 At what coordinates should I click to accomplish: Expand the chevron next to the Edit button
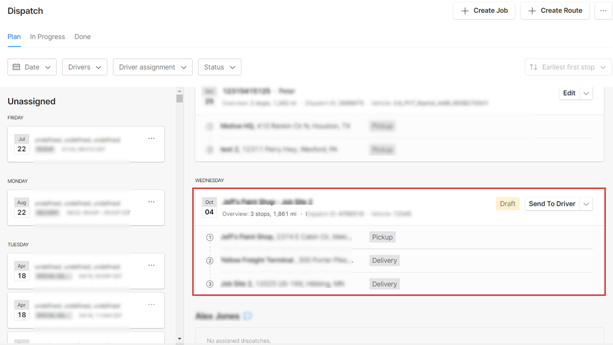pos(586,93)
